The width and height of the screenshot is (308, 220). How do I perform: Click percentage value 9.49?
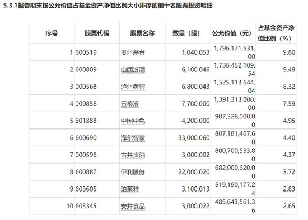click(289, 70)
